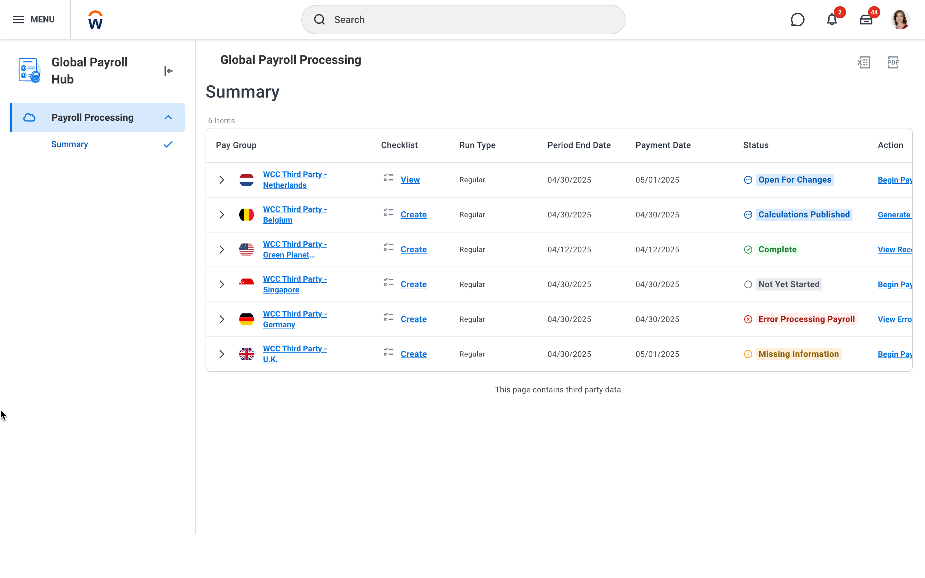Click Create checklist for Singapore
The height and width of the screenshot is (578, 925).
click(413, 284)
